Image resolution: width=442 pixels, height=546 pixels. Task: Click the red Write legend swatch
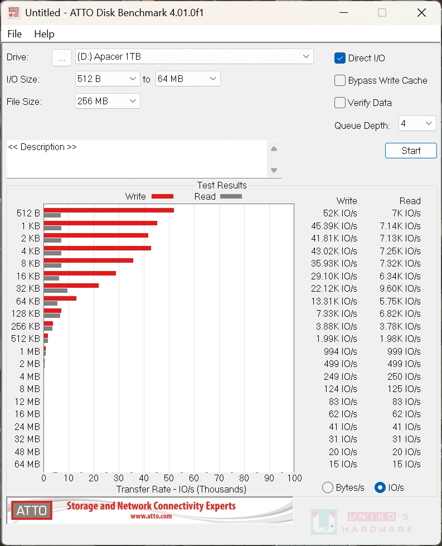click(162, 196)
